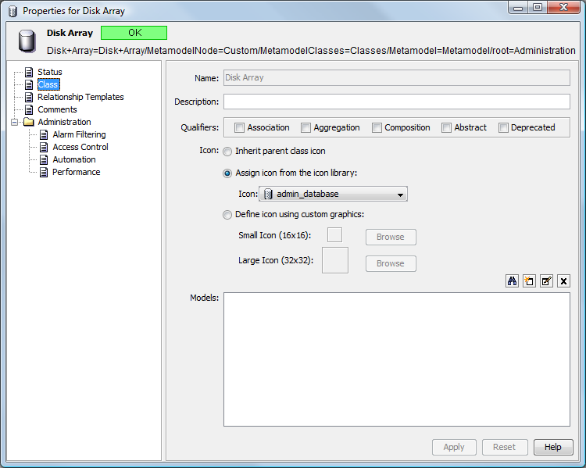Click the Description input field
The image size is (586, 468).
pyautogui.click(x=396, y=102)
